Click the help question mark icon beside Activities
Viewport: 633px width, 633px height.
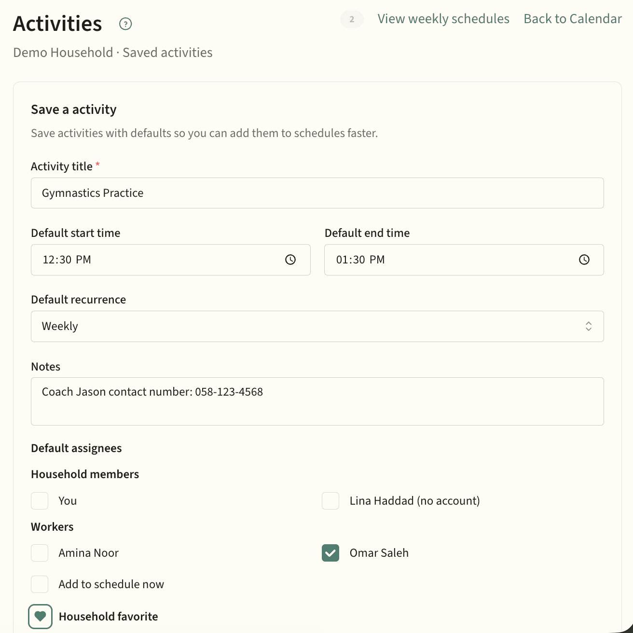pos(125,24)
